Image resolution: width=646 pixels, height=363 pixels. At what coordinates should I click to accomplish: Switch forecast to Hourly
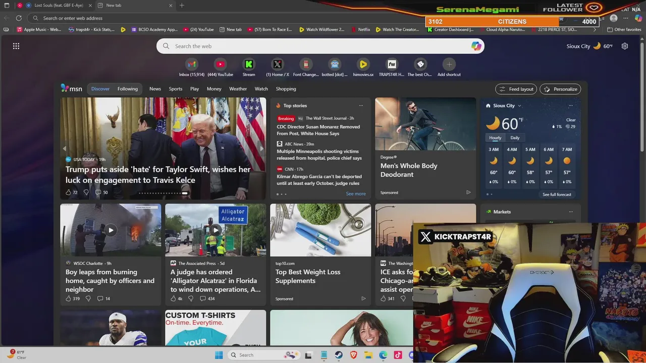click(495, 138)
